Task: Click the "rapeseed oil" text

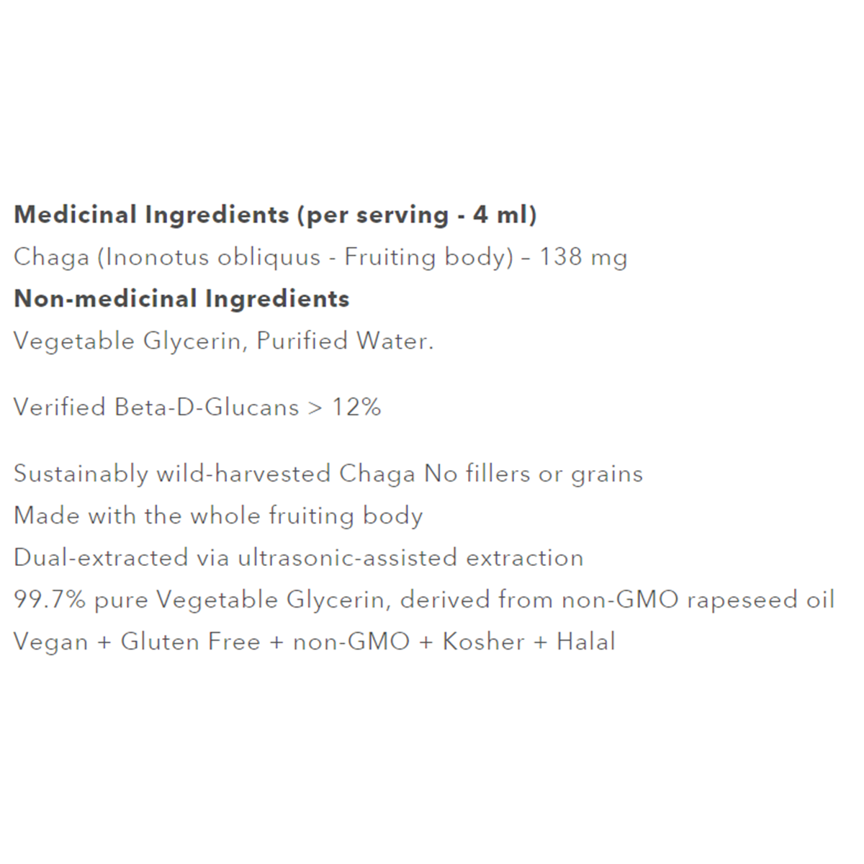Action: pyautogui.click(x=760, y=600)
